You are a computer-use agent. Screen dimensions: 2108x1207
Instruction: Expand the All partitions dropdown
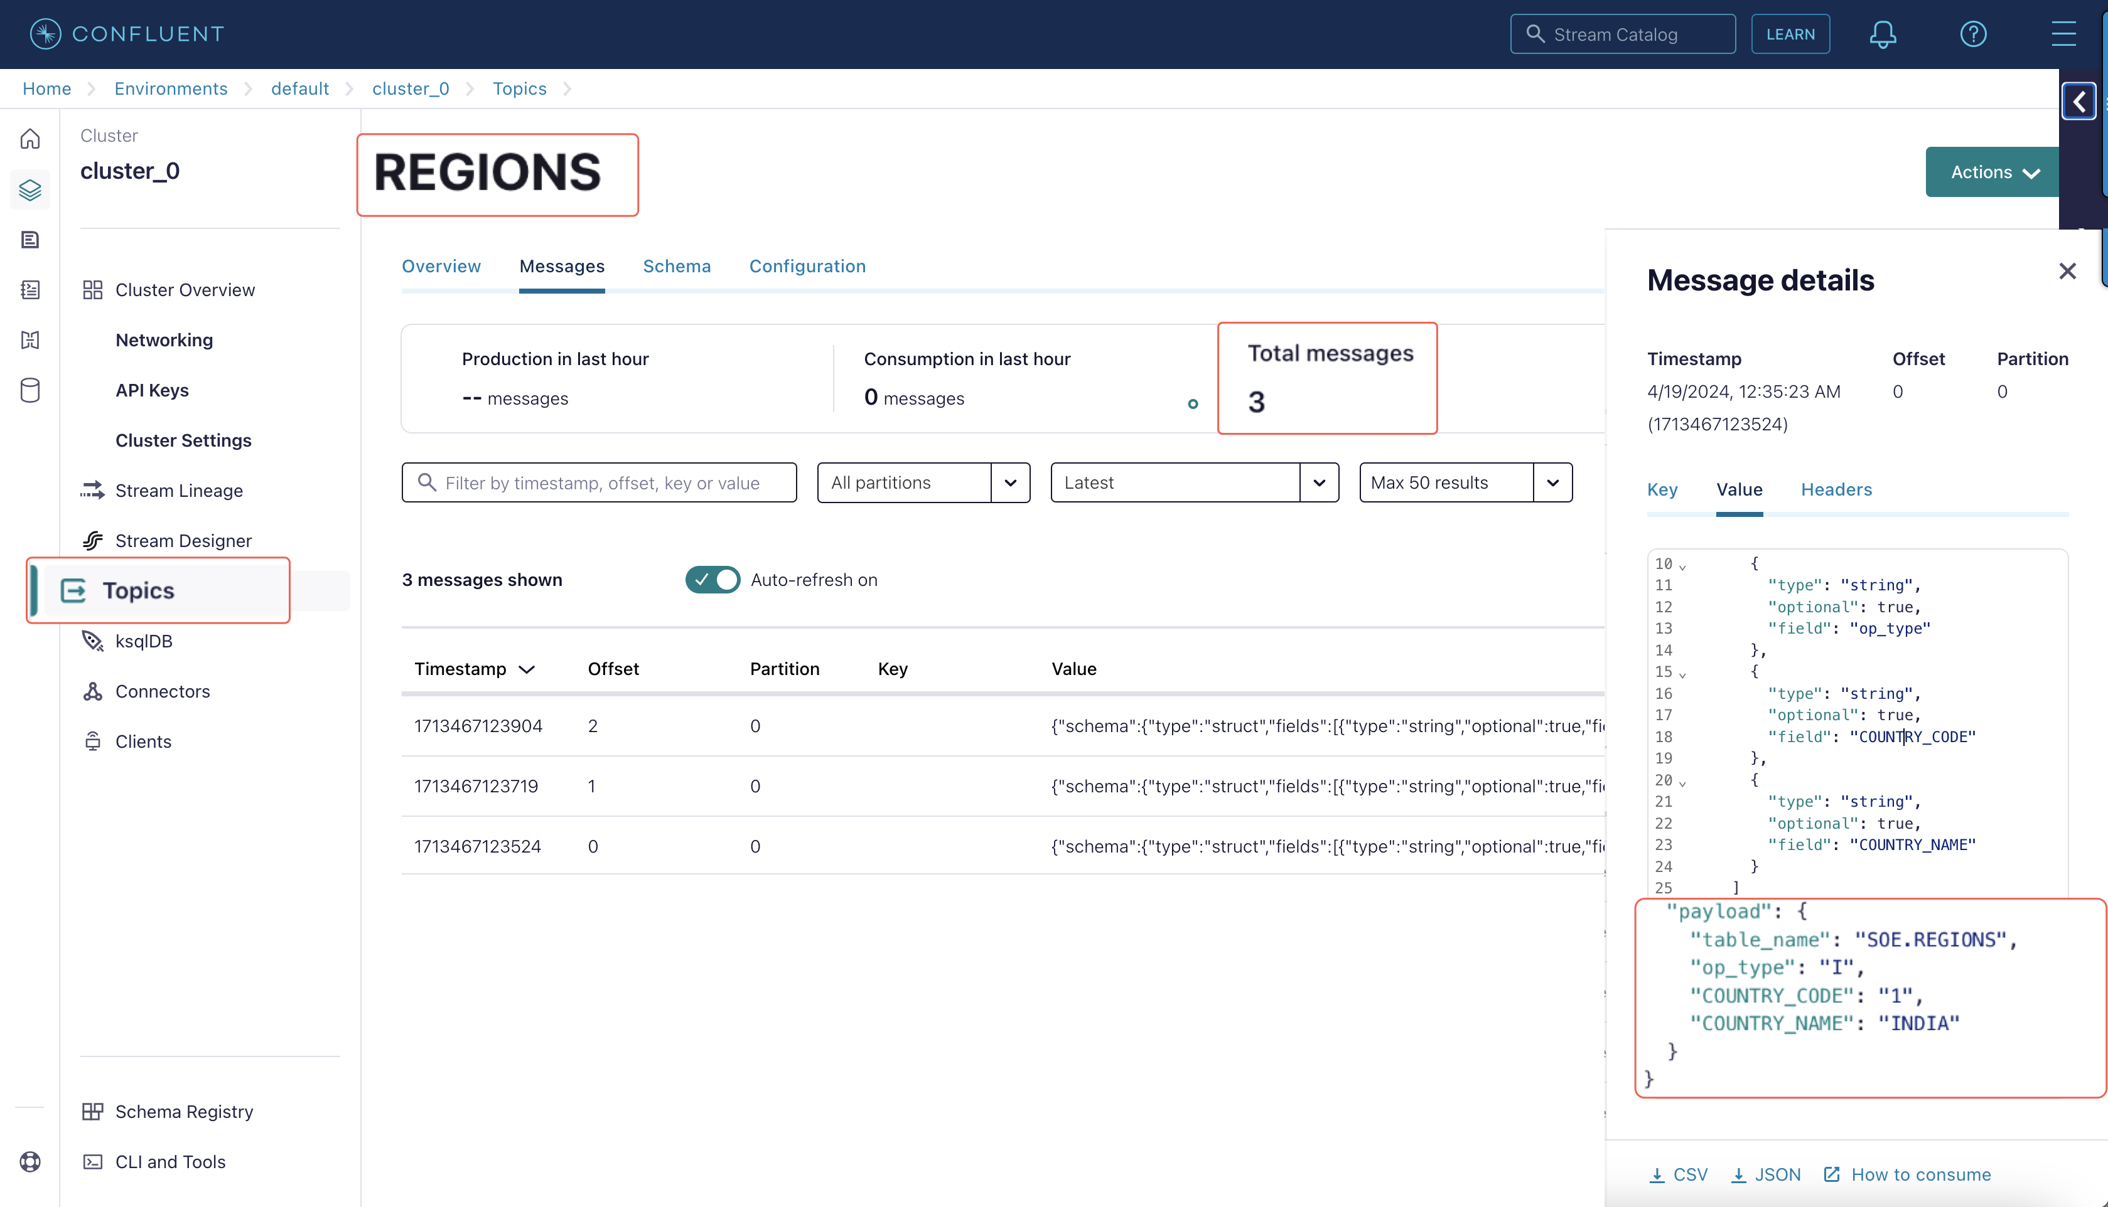[x=1010, y=482]
